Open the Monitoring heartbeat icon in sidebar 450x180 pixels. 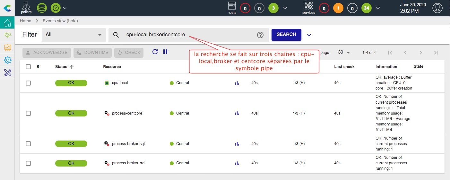tap(7, 35)
